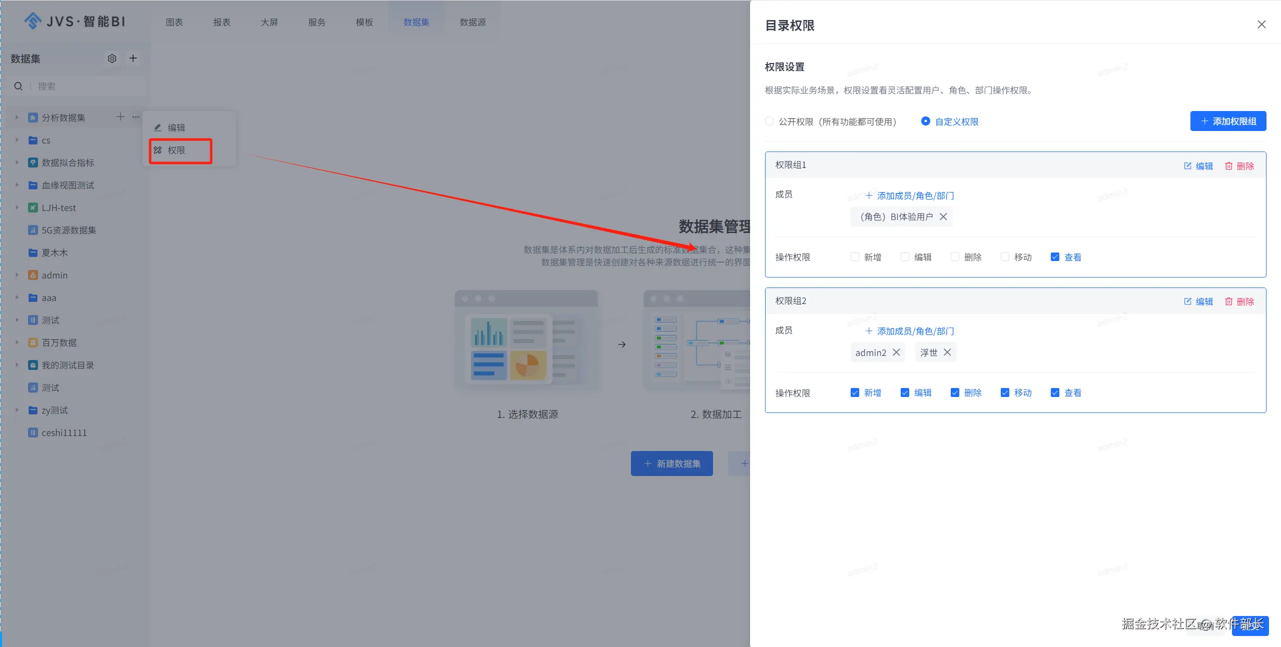Expand the 数据拟合指标 tree folder

17,162
